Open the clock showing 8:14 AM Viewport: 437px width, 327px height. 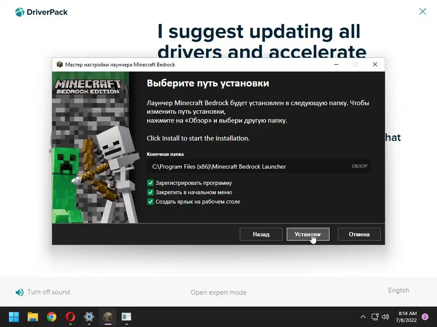(406, 317)
